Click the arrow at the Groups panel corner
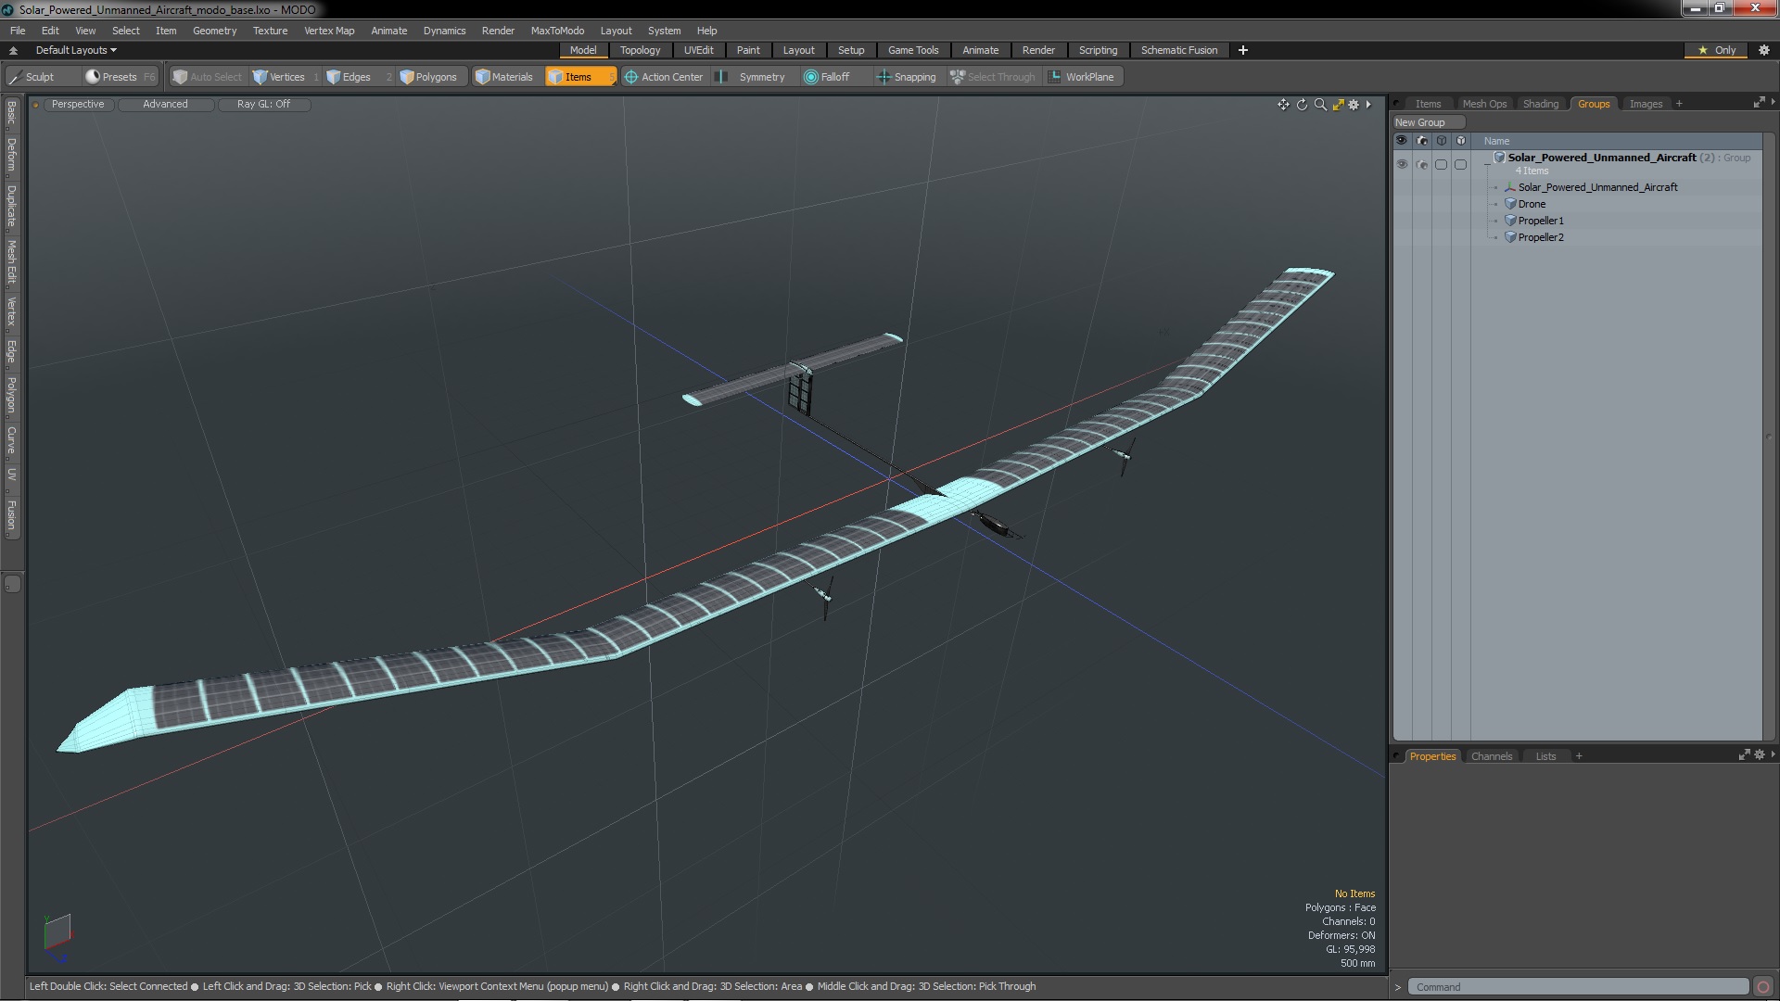The width and height of the screenshot is (1780, 1001). pos(1773,102)
